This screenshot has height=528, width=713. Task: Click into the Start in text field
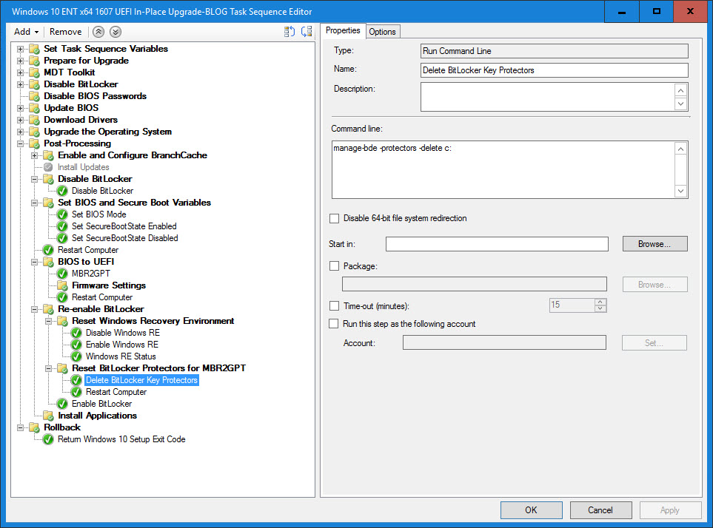497,244
